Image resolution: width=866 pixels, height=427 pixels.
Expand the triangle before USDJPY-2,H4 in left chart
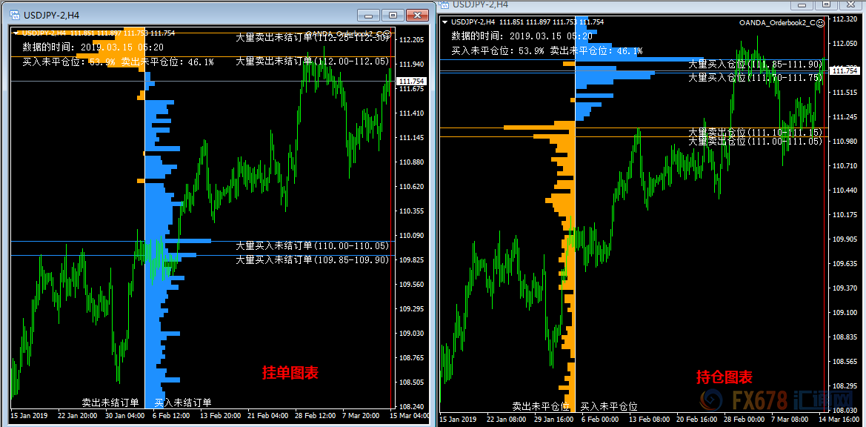pyautogui.click(x=17, y=33)
